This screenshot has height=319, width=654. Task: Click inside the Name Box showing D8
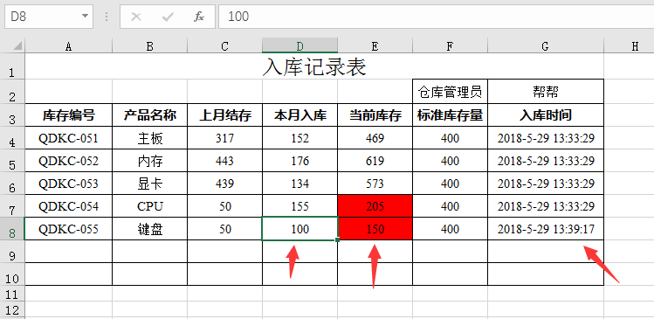[x=42, y=17]
